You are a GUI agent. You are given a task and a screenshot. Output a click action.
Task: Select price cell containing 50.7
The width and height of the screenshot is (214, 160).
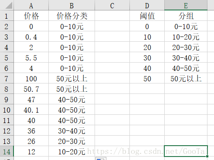[31, 89]
